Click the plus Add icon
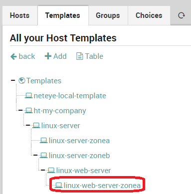The width and height of the screenshot is (191, 194). pos(48,56)
